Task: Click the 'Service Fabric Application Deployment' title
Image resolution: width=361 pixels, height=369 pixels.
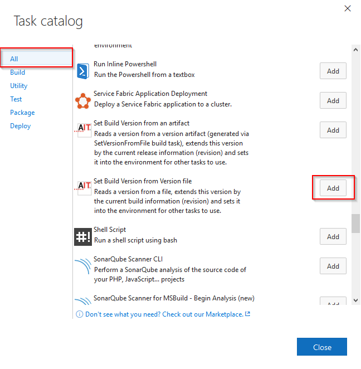Action: click(x=150, y=94)
